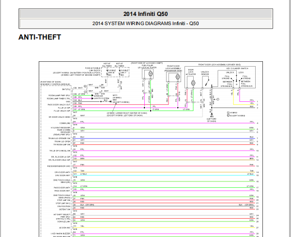Viewport: 291px width, 237px height.
Task: Click the light blue DRV DOOR ANT- wire
Action: click(x=164, y=175)
